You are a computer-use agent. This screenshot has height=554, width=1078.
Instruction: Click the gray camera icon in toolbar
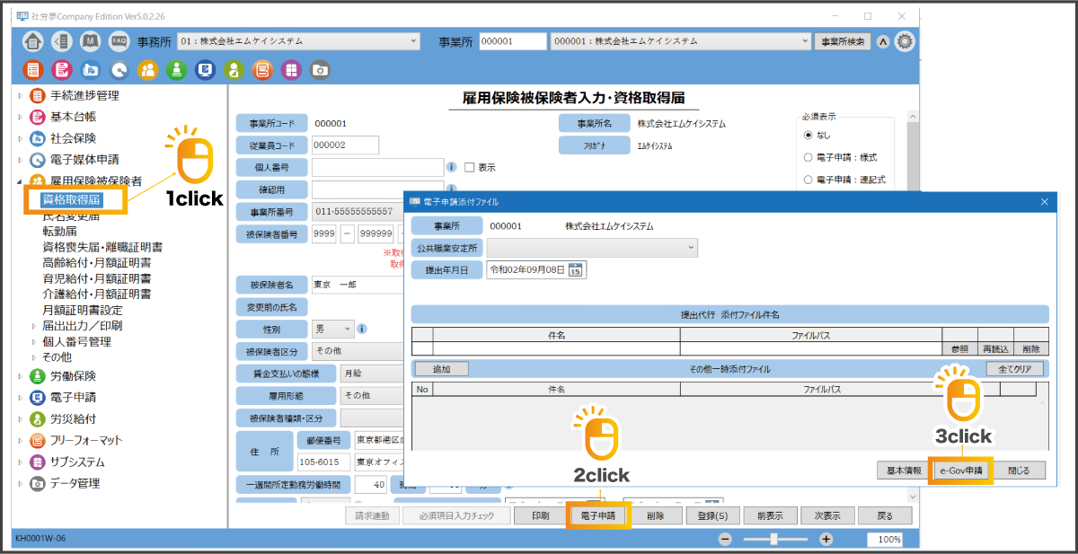click(320, 70)
